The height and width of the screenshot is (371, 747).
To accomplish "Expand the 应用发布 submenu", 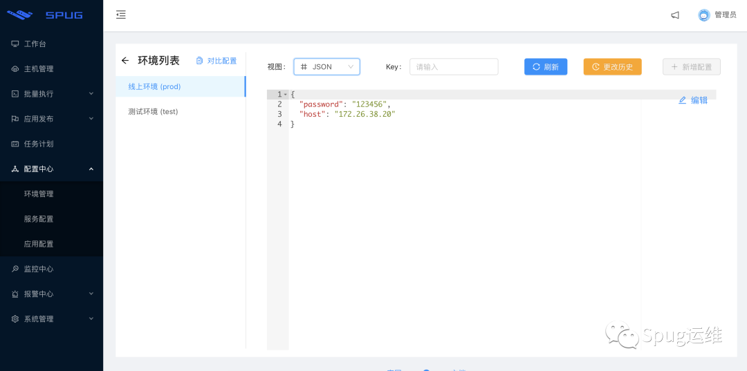I will [91, 119].
